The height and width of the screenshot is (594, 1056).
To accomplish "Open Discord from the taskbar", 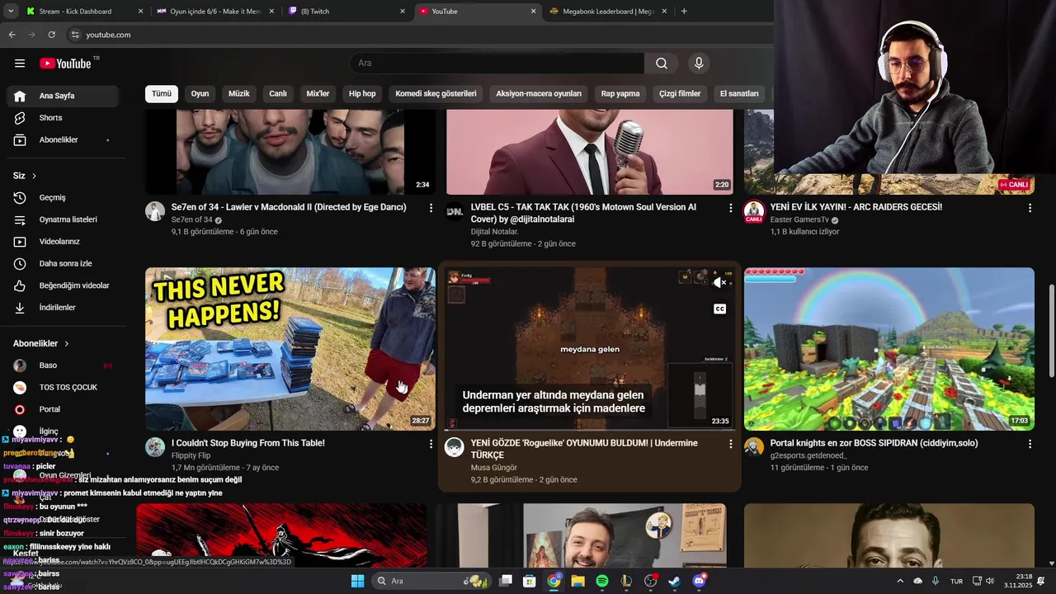I will tap(700, 581).
